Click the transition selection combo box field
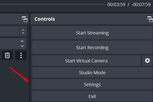This screenshot has width=153, height=102. click(10, 31)
